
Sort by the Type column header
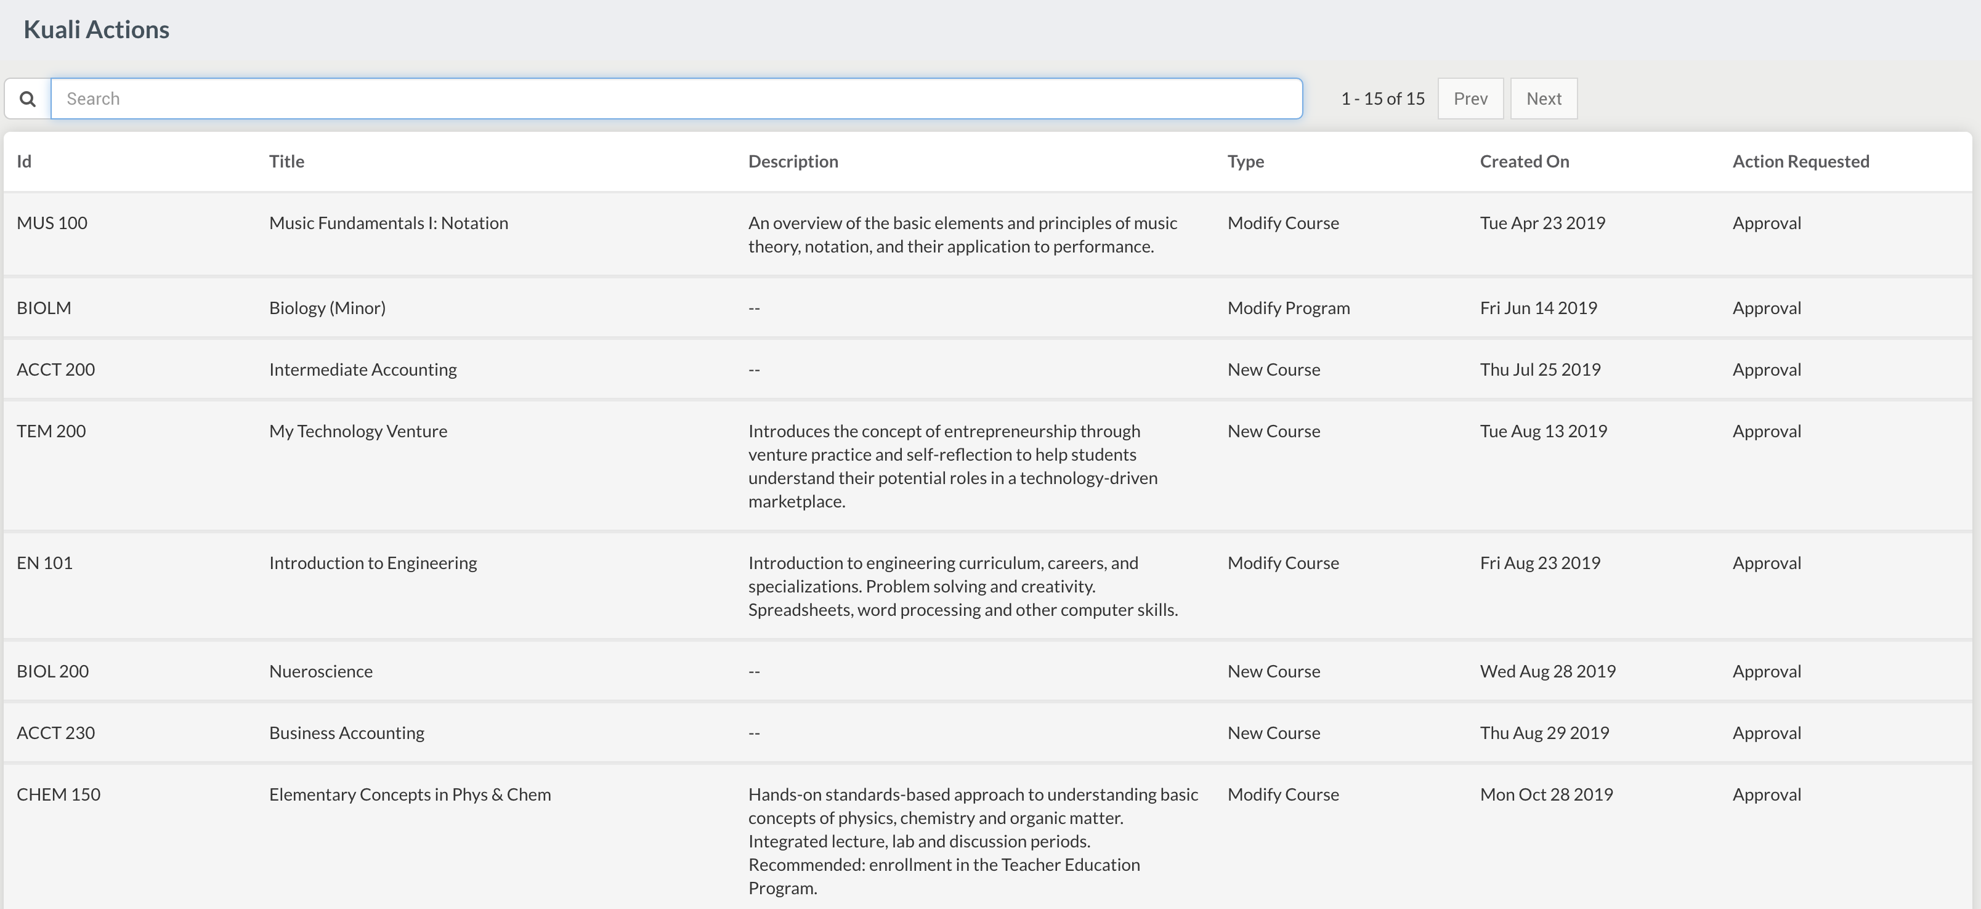(x=1246, y=161)
